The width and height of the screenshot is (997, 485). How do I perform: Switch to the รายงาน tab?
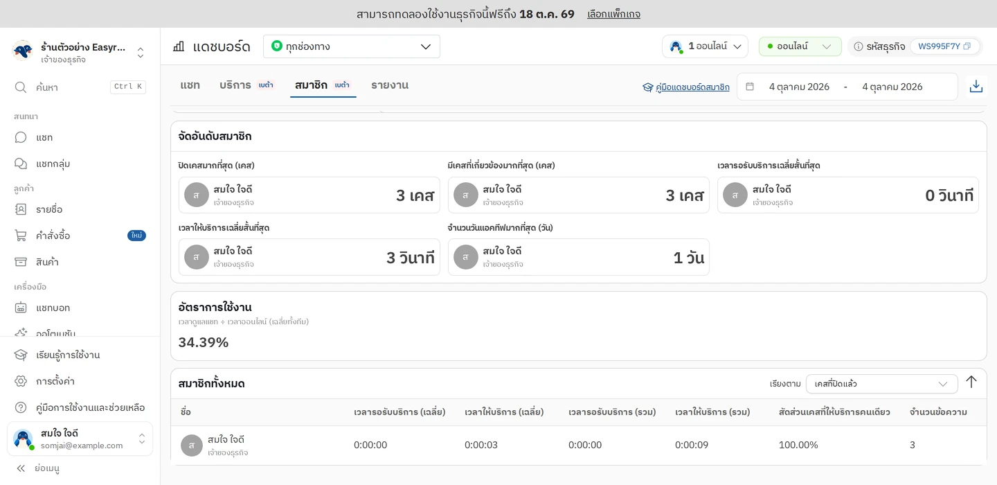coord(390,85)
